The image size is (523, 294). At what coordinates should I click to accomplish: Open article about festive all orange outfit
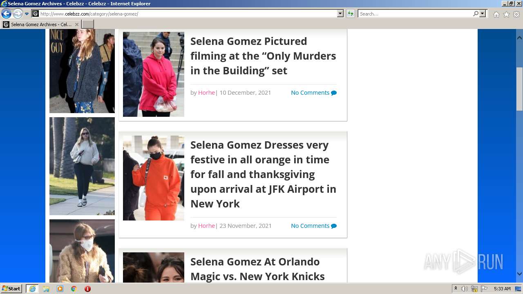[263, 174]
